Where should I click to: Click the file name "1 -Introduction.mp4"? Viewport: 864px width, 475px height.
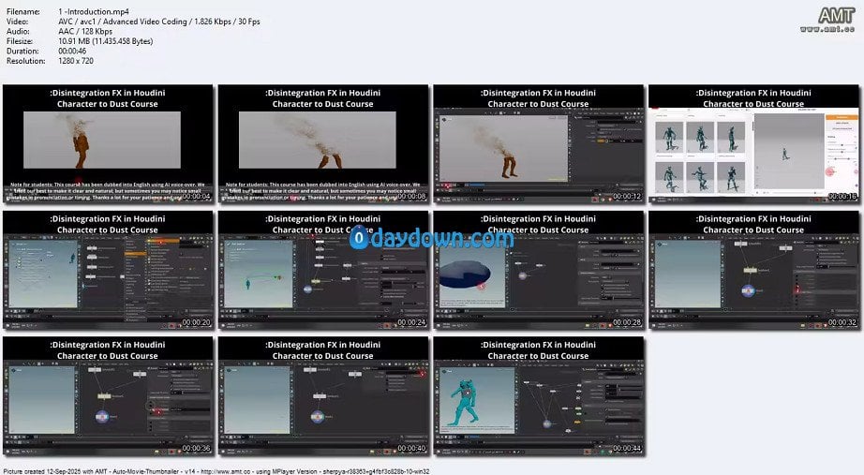(93, 11)
